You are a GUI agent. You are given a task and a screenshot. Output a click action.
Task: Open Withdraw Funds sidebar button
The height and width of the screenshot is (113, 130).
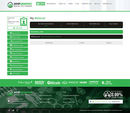[x=18, y=45]
